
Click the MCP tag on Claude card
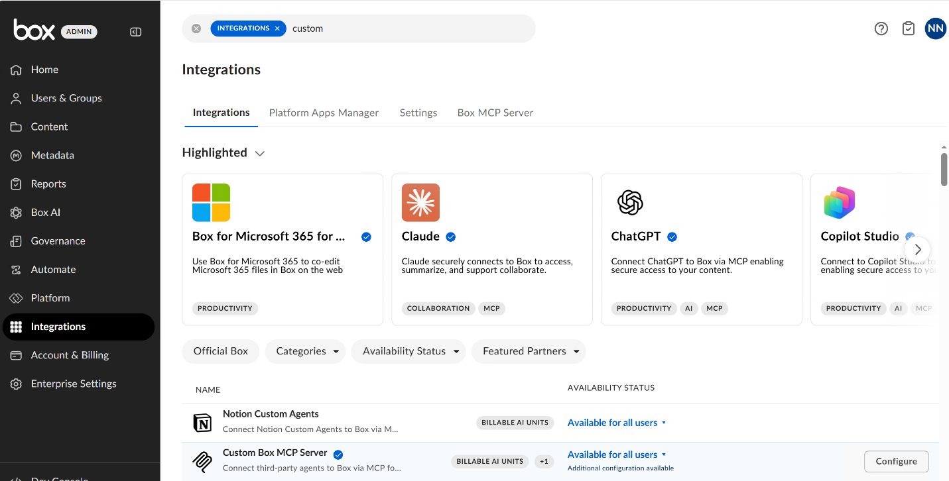[x=491, y=309]
